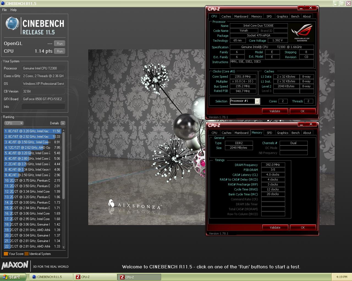Close the top CPU-Z window
Image resolution: width=352 pixels, height=281 pixels.
pyautogui.click(x=310, y=8)
